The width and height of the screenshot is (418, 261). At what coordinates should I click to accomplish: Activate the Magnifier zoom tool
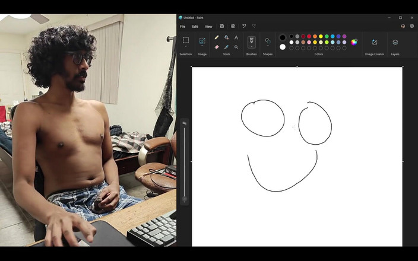click(236, 47)
